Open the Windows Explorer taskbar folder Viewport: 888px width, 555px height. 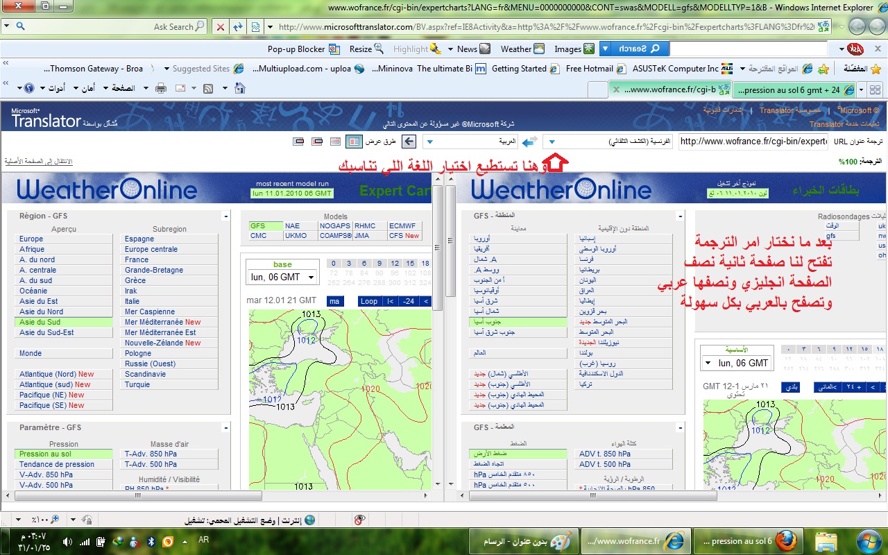(x=826, y=541)
